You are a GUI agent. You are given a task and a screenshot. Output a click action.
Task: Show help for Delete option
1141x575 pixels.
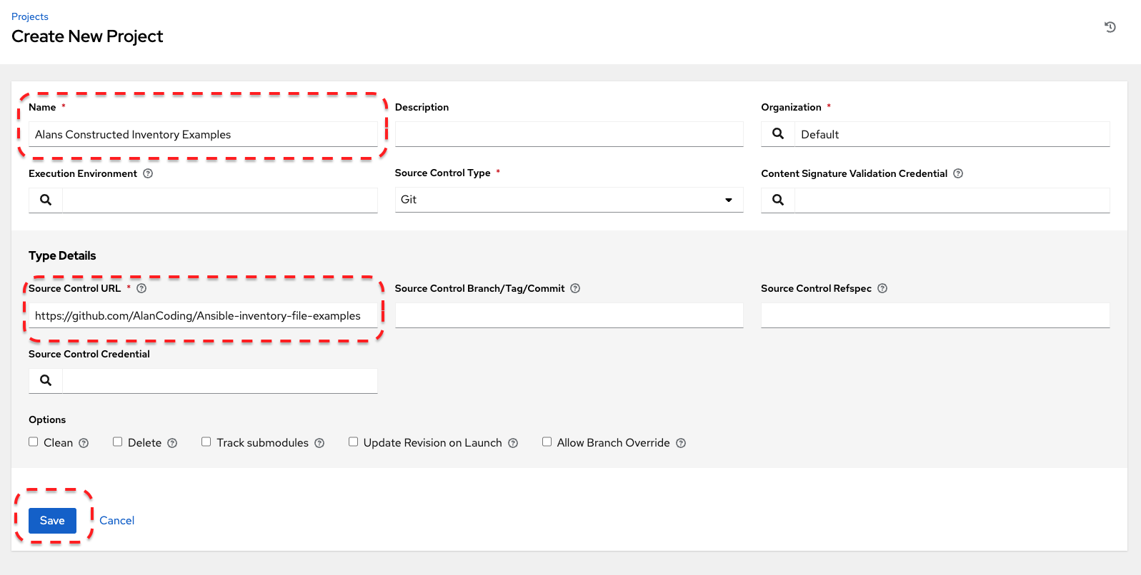(172, 443)
